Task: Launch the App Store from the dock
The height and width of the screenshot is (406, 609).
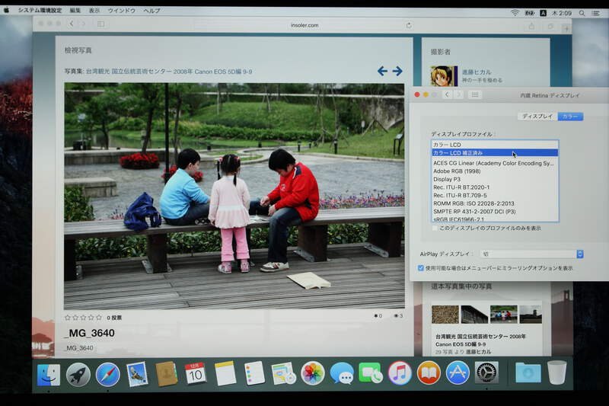Action: tap(458, 373)
